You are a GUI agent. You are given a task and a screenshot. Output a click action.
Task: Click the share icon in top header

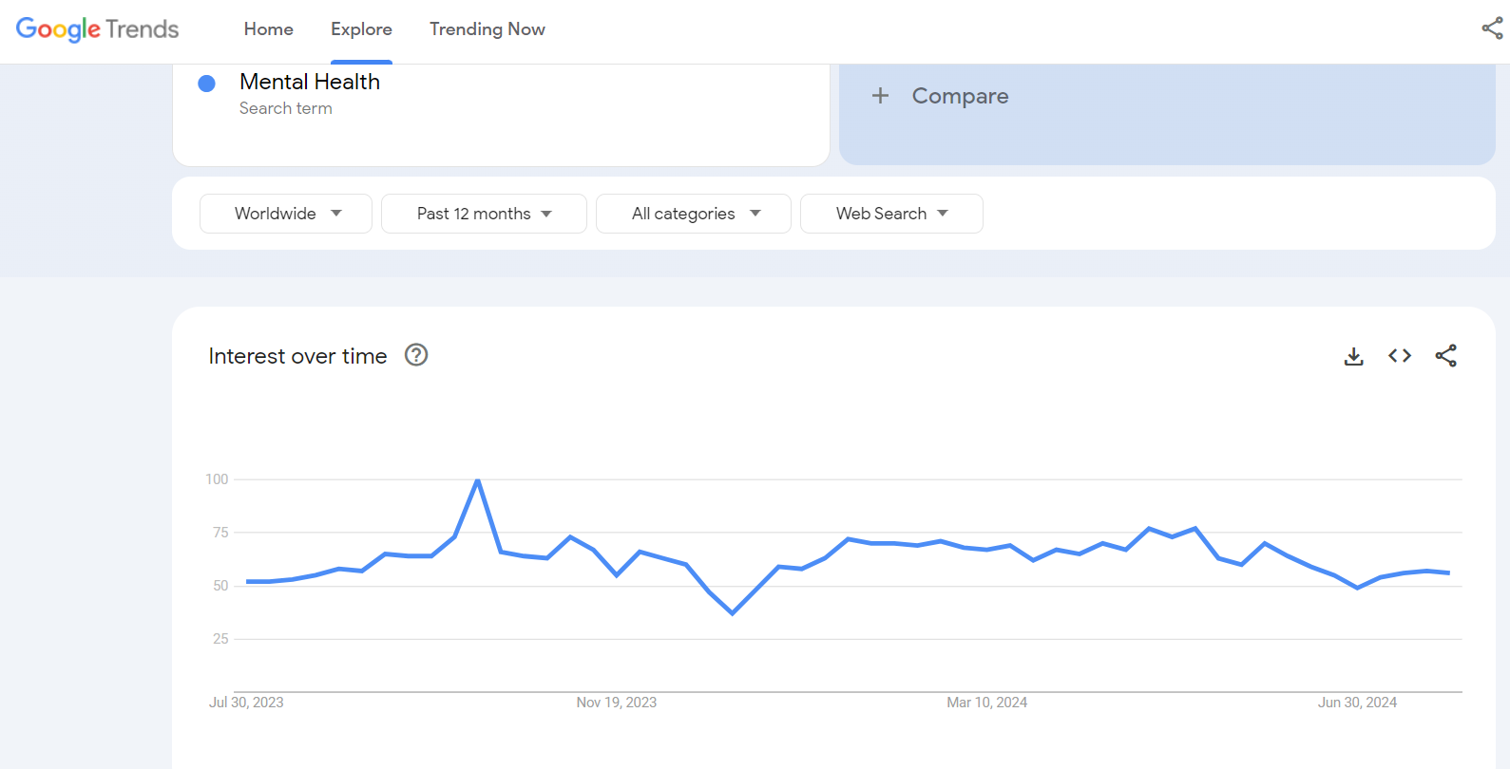coord(1492,28)
